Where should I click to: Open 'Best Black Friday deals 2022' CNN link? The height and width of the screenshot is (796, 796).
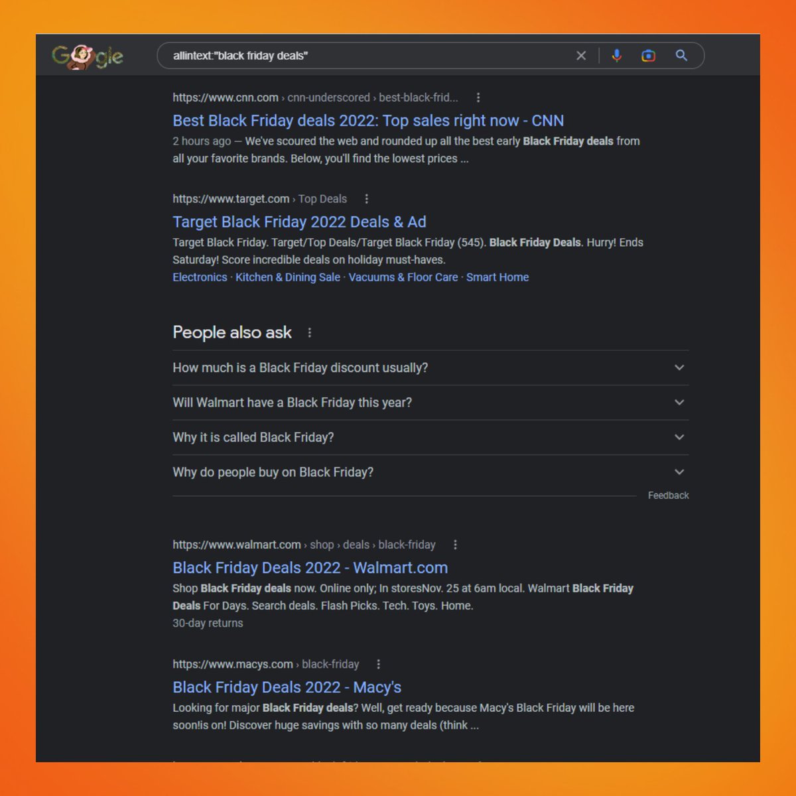[x=368, y=121]
